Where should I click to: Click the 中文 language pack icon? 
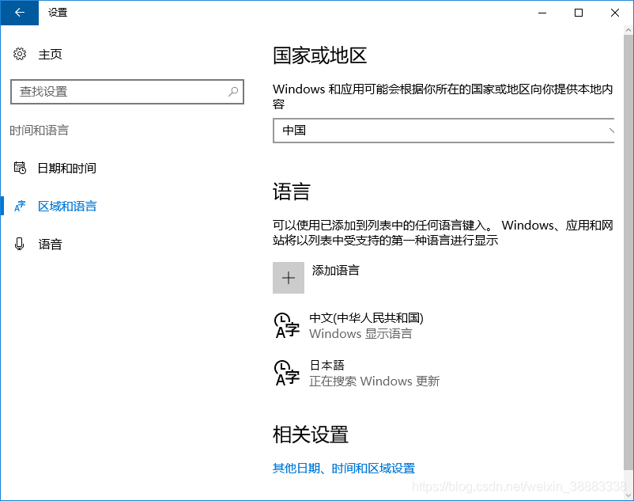287,325
